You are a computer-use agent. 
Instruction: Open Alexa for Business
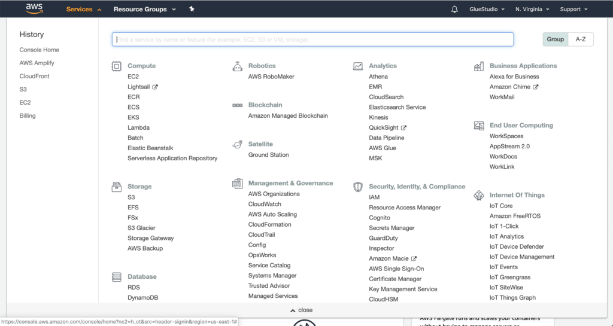tap(514, 77)
